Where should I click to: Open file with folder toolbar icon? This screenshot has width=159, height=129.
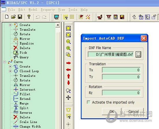coord(13,17)
